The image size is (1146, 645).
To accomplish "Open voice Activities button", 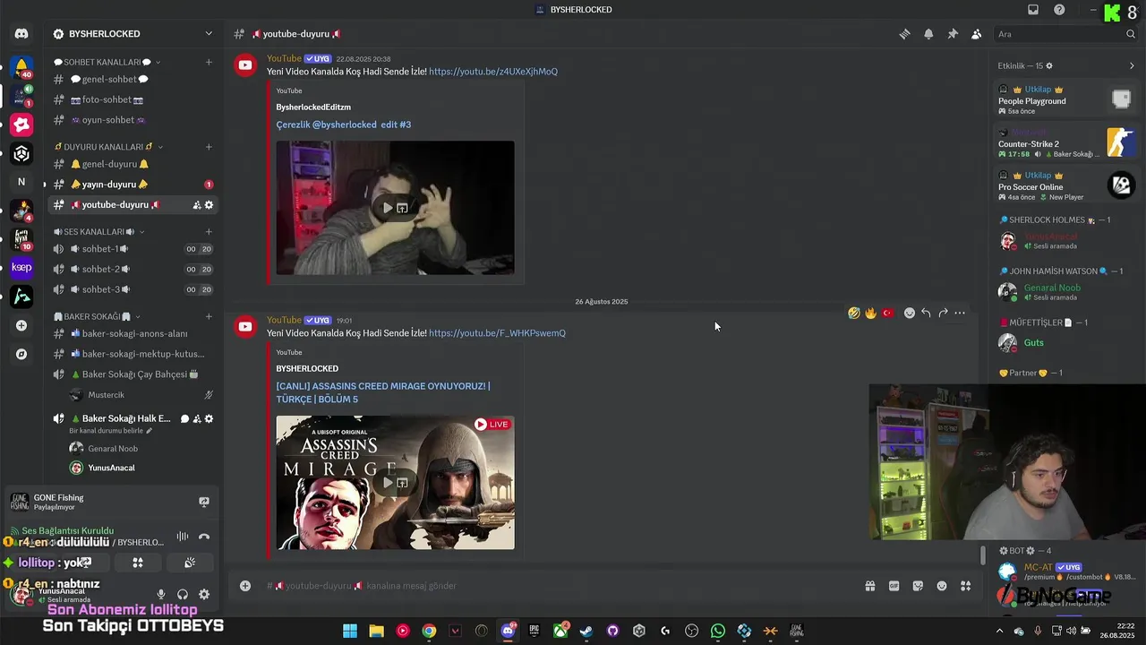I will [x=138, y=563].
